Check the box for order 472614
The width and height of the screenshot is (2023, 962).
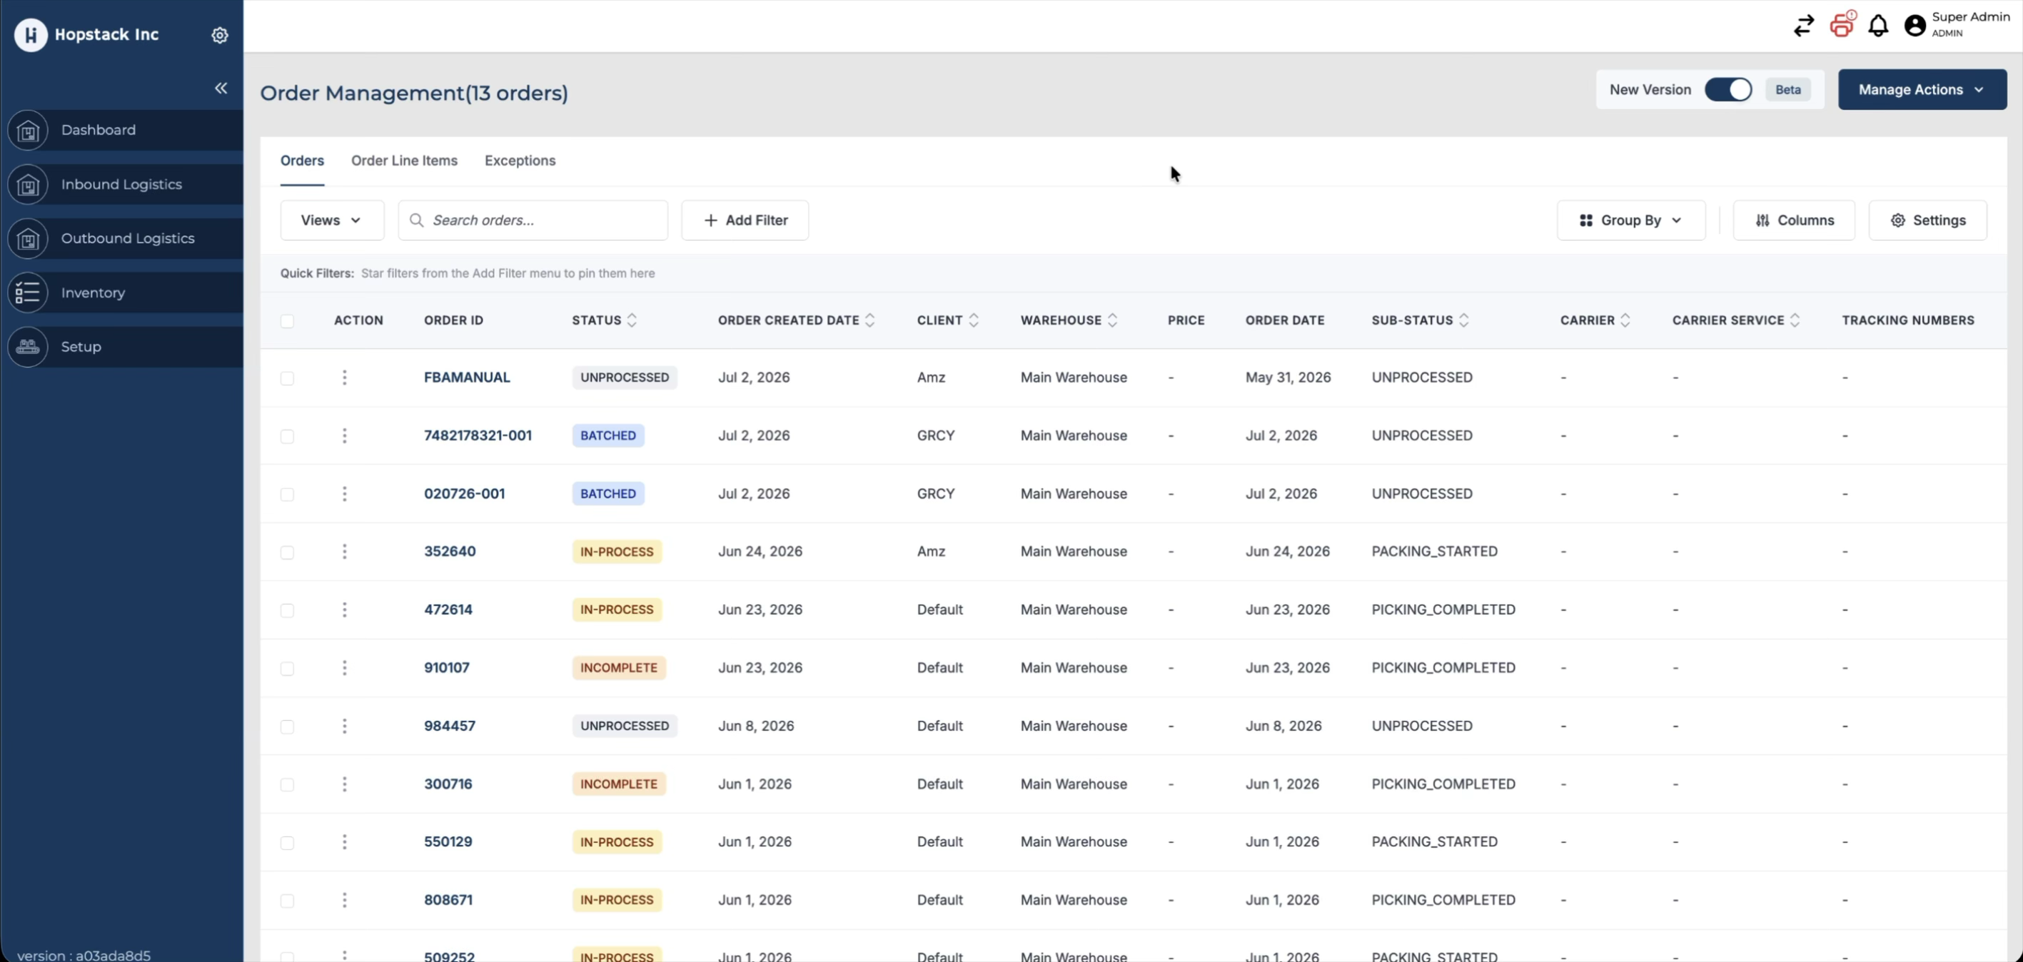[x=288, y=611]
